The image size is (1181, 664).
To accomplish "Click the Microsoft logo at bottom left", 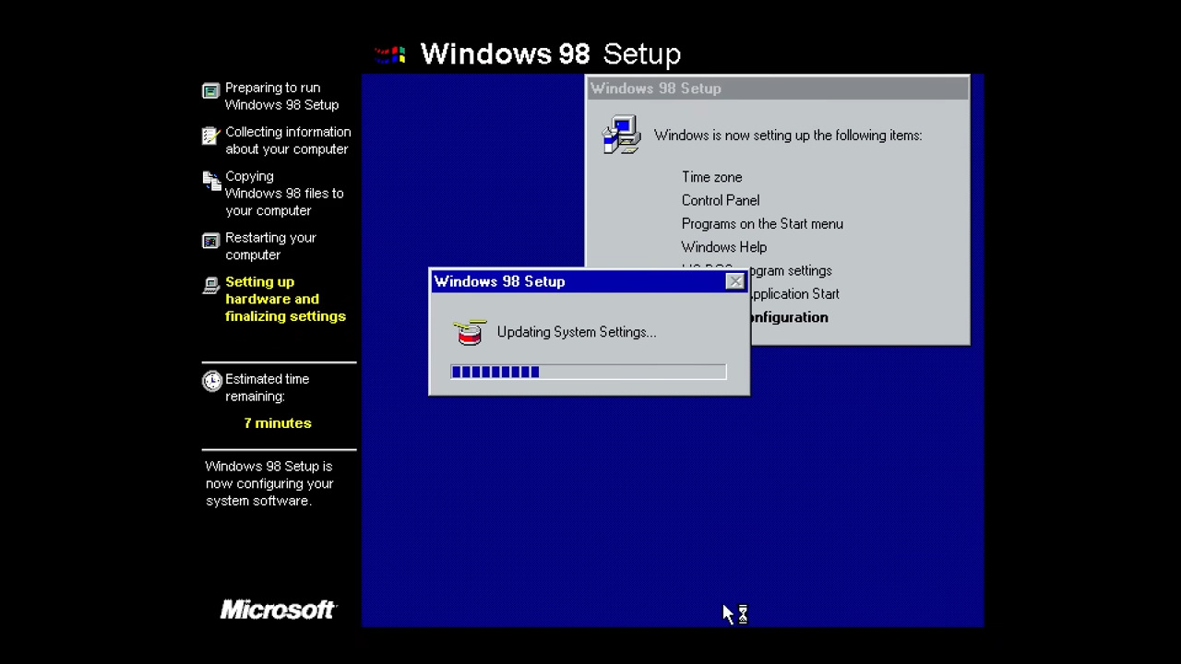I will [x=278, y=610].
